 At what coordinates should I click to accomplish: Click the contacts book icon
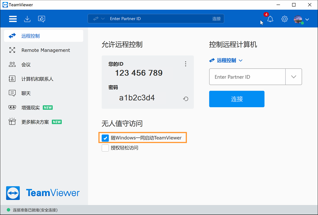(12, 79)
